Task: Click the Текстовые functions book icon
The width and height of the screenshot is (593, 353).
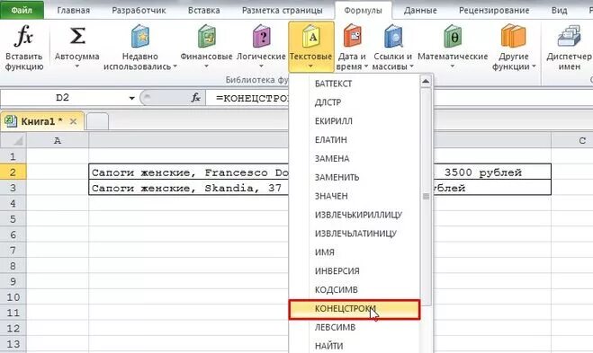Action: tap(310, 36)
